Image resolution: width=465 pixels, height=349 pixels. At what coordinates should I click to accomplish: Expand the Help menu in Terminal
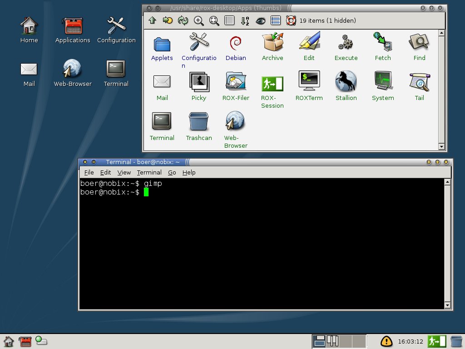[189, 172]
